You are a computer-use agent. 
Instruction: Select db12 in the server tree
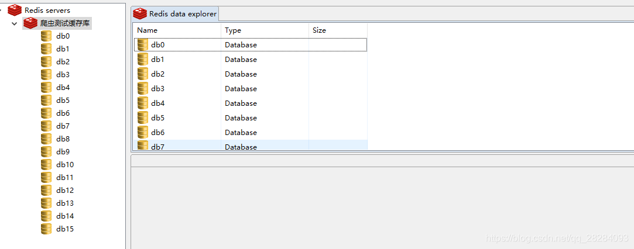pos(65,191)
